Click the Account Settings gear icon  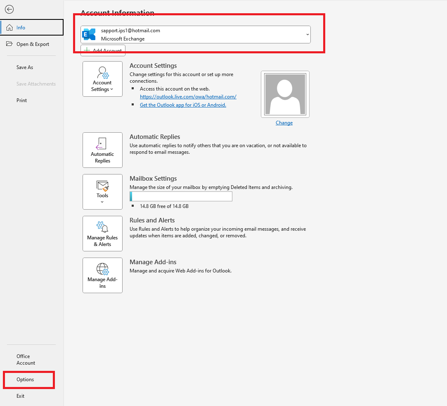coord(102,74)
